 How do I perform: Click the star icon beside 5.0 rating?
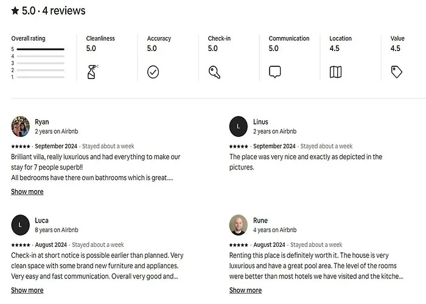tap(15, 11)
